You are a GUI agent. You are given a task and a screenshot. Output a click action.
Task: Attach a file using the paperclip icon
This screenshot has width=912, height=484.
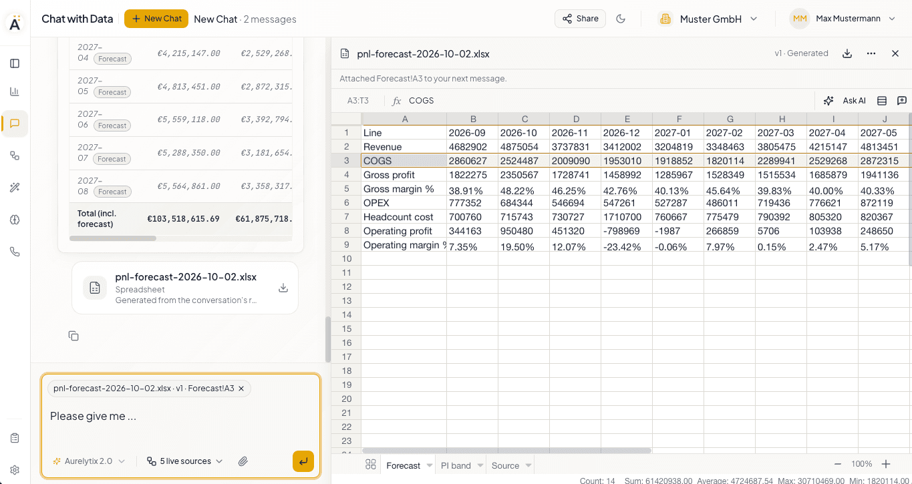coord(243,461)
